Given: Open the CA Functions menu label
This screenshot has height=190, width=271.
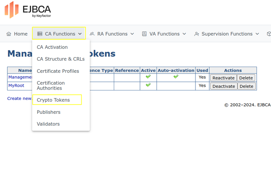Looking at the screenshot, I should coord(60,34).
